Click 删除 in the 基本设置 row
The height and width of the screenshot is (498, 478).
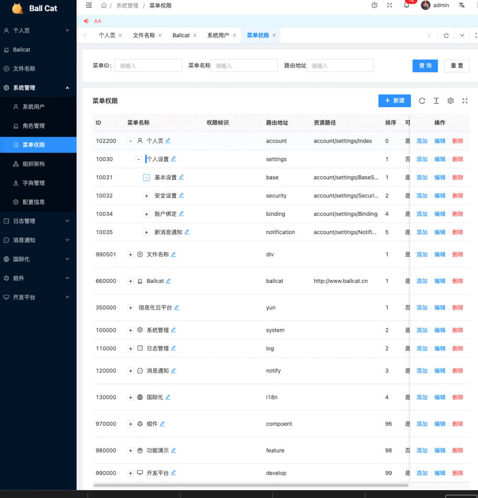pyautogui.click(x=457, y=177)
